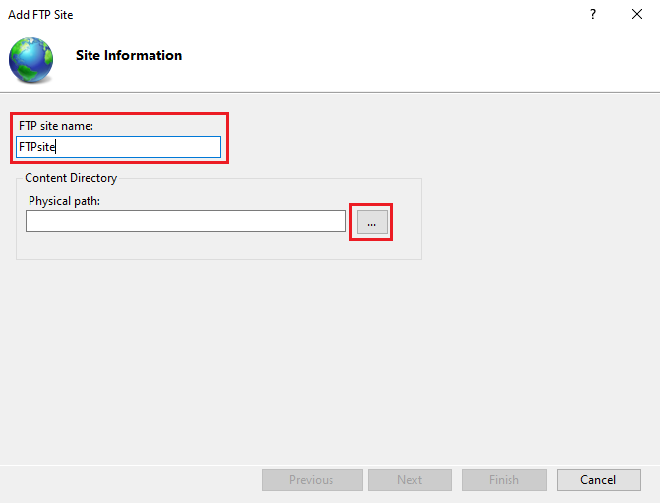Screen dimensions: 660x503
Task: Click the 'Content Directory' group label
Action: click(71, 178)
